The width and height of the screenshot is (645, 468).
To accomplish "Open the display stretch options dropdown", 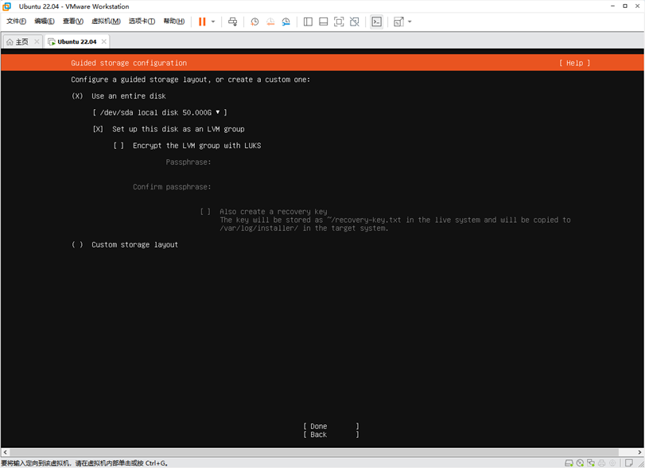I will coord(410,21).
